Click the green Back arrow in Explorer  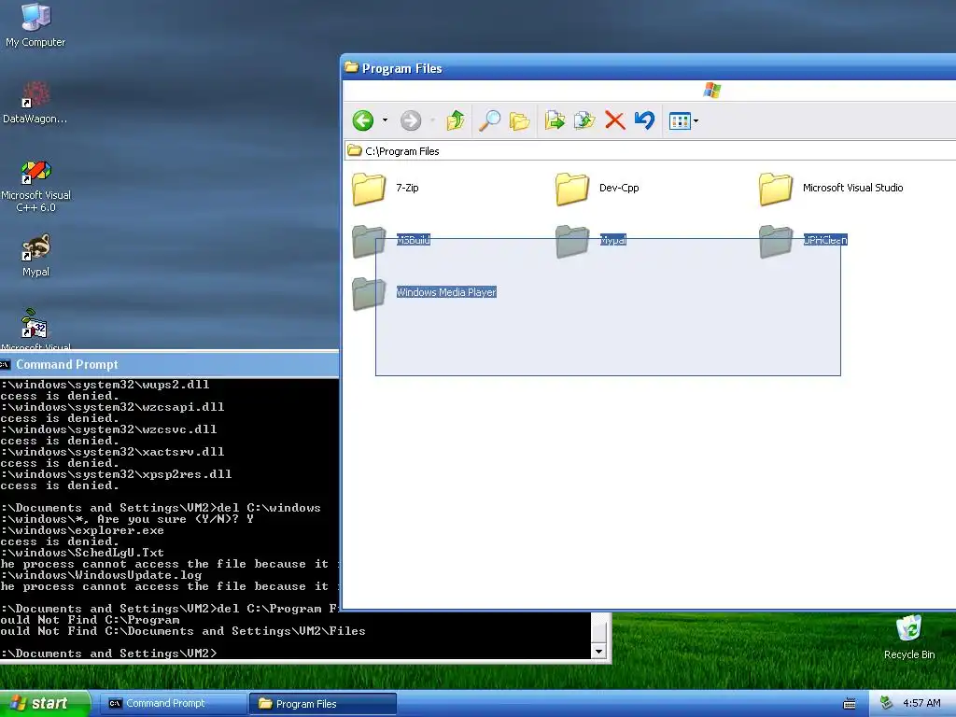click(363, 120)
